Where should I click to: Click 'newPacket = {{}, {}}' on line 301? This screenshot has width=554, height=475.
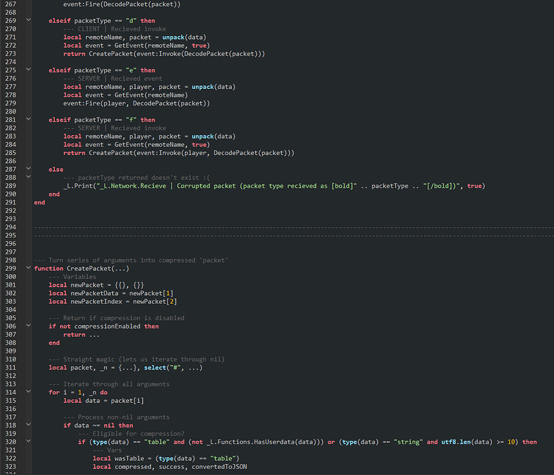(x=107, y=285)
